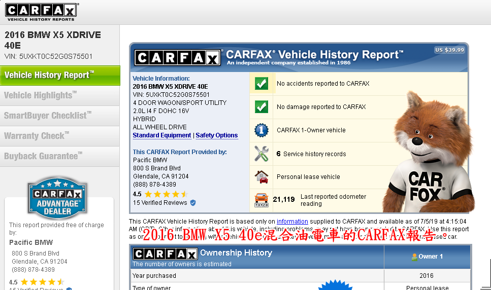
Task: Click 'CARFAX 1-Owner vehicle' text
Action: (311, 130)
